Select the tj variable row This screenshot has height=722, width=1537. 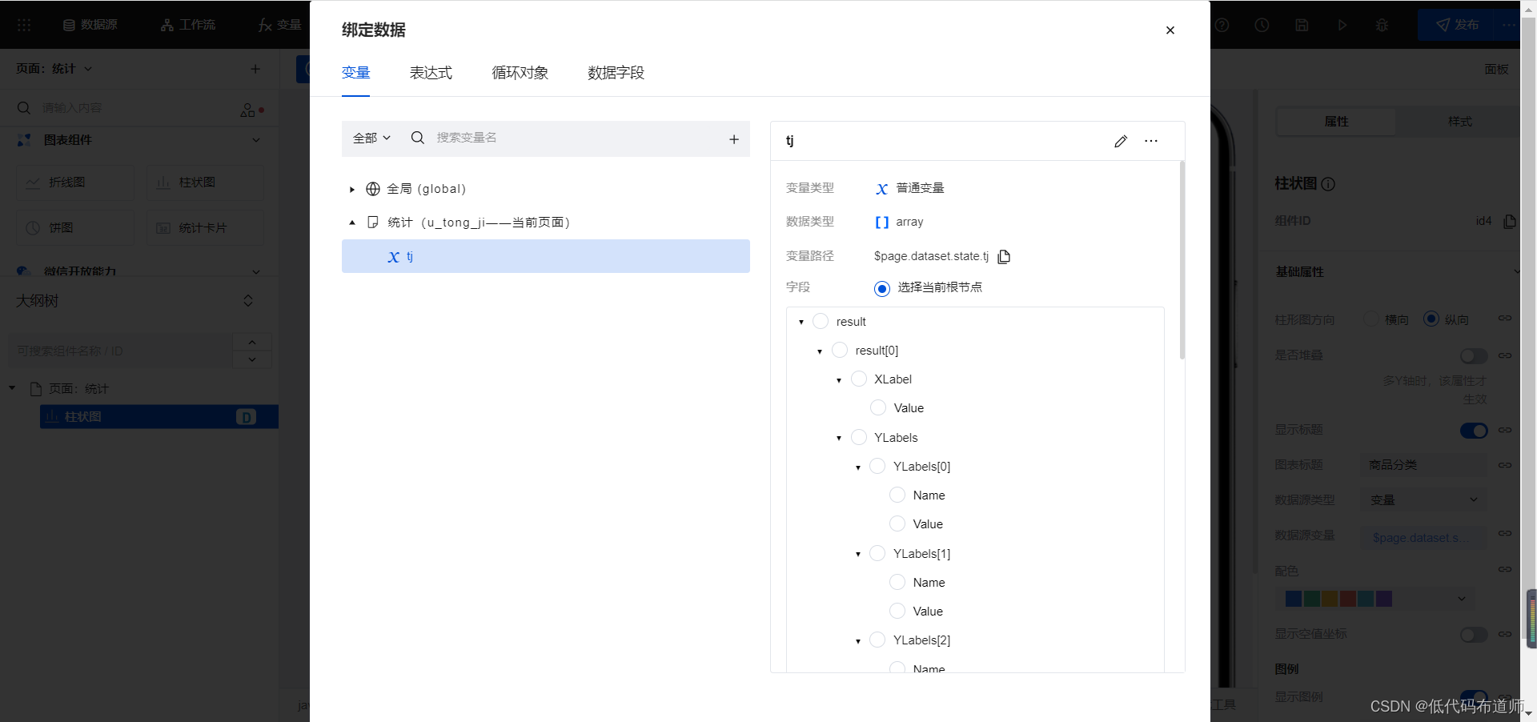click(546, 256)
